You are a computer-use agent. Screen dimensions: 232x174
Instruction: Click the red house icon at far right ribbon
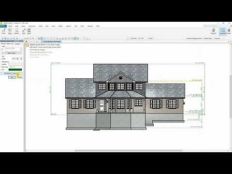(229, 31)
